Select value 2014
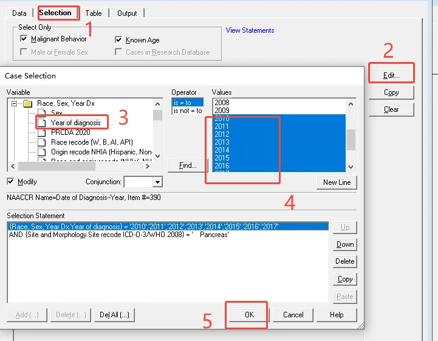This screenshot has width=438, height=341. 279,150
